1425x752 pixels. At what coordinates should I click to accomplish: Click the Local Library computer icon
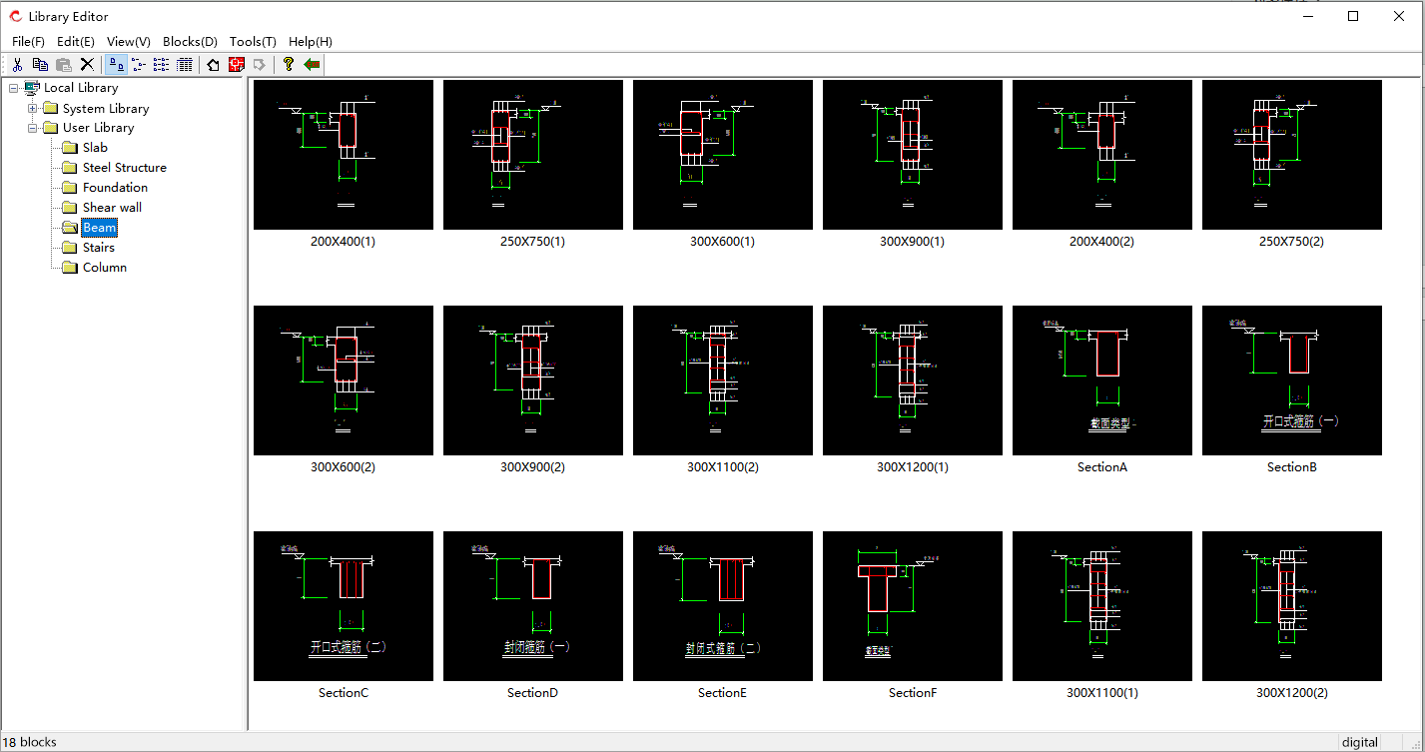(x=32, y=88)
